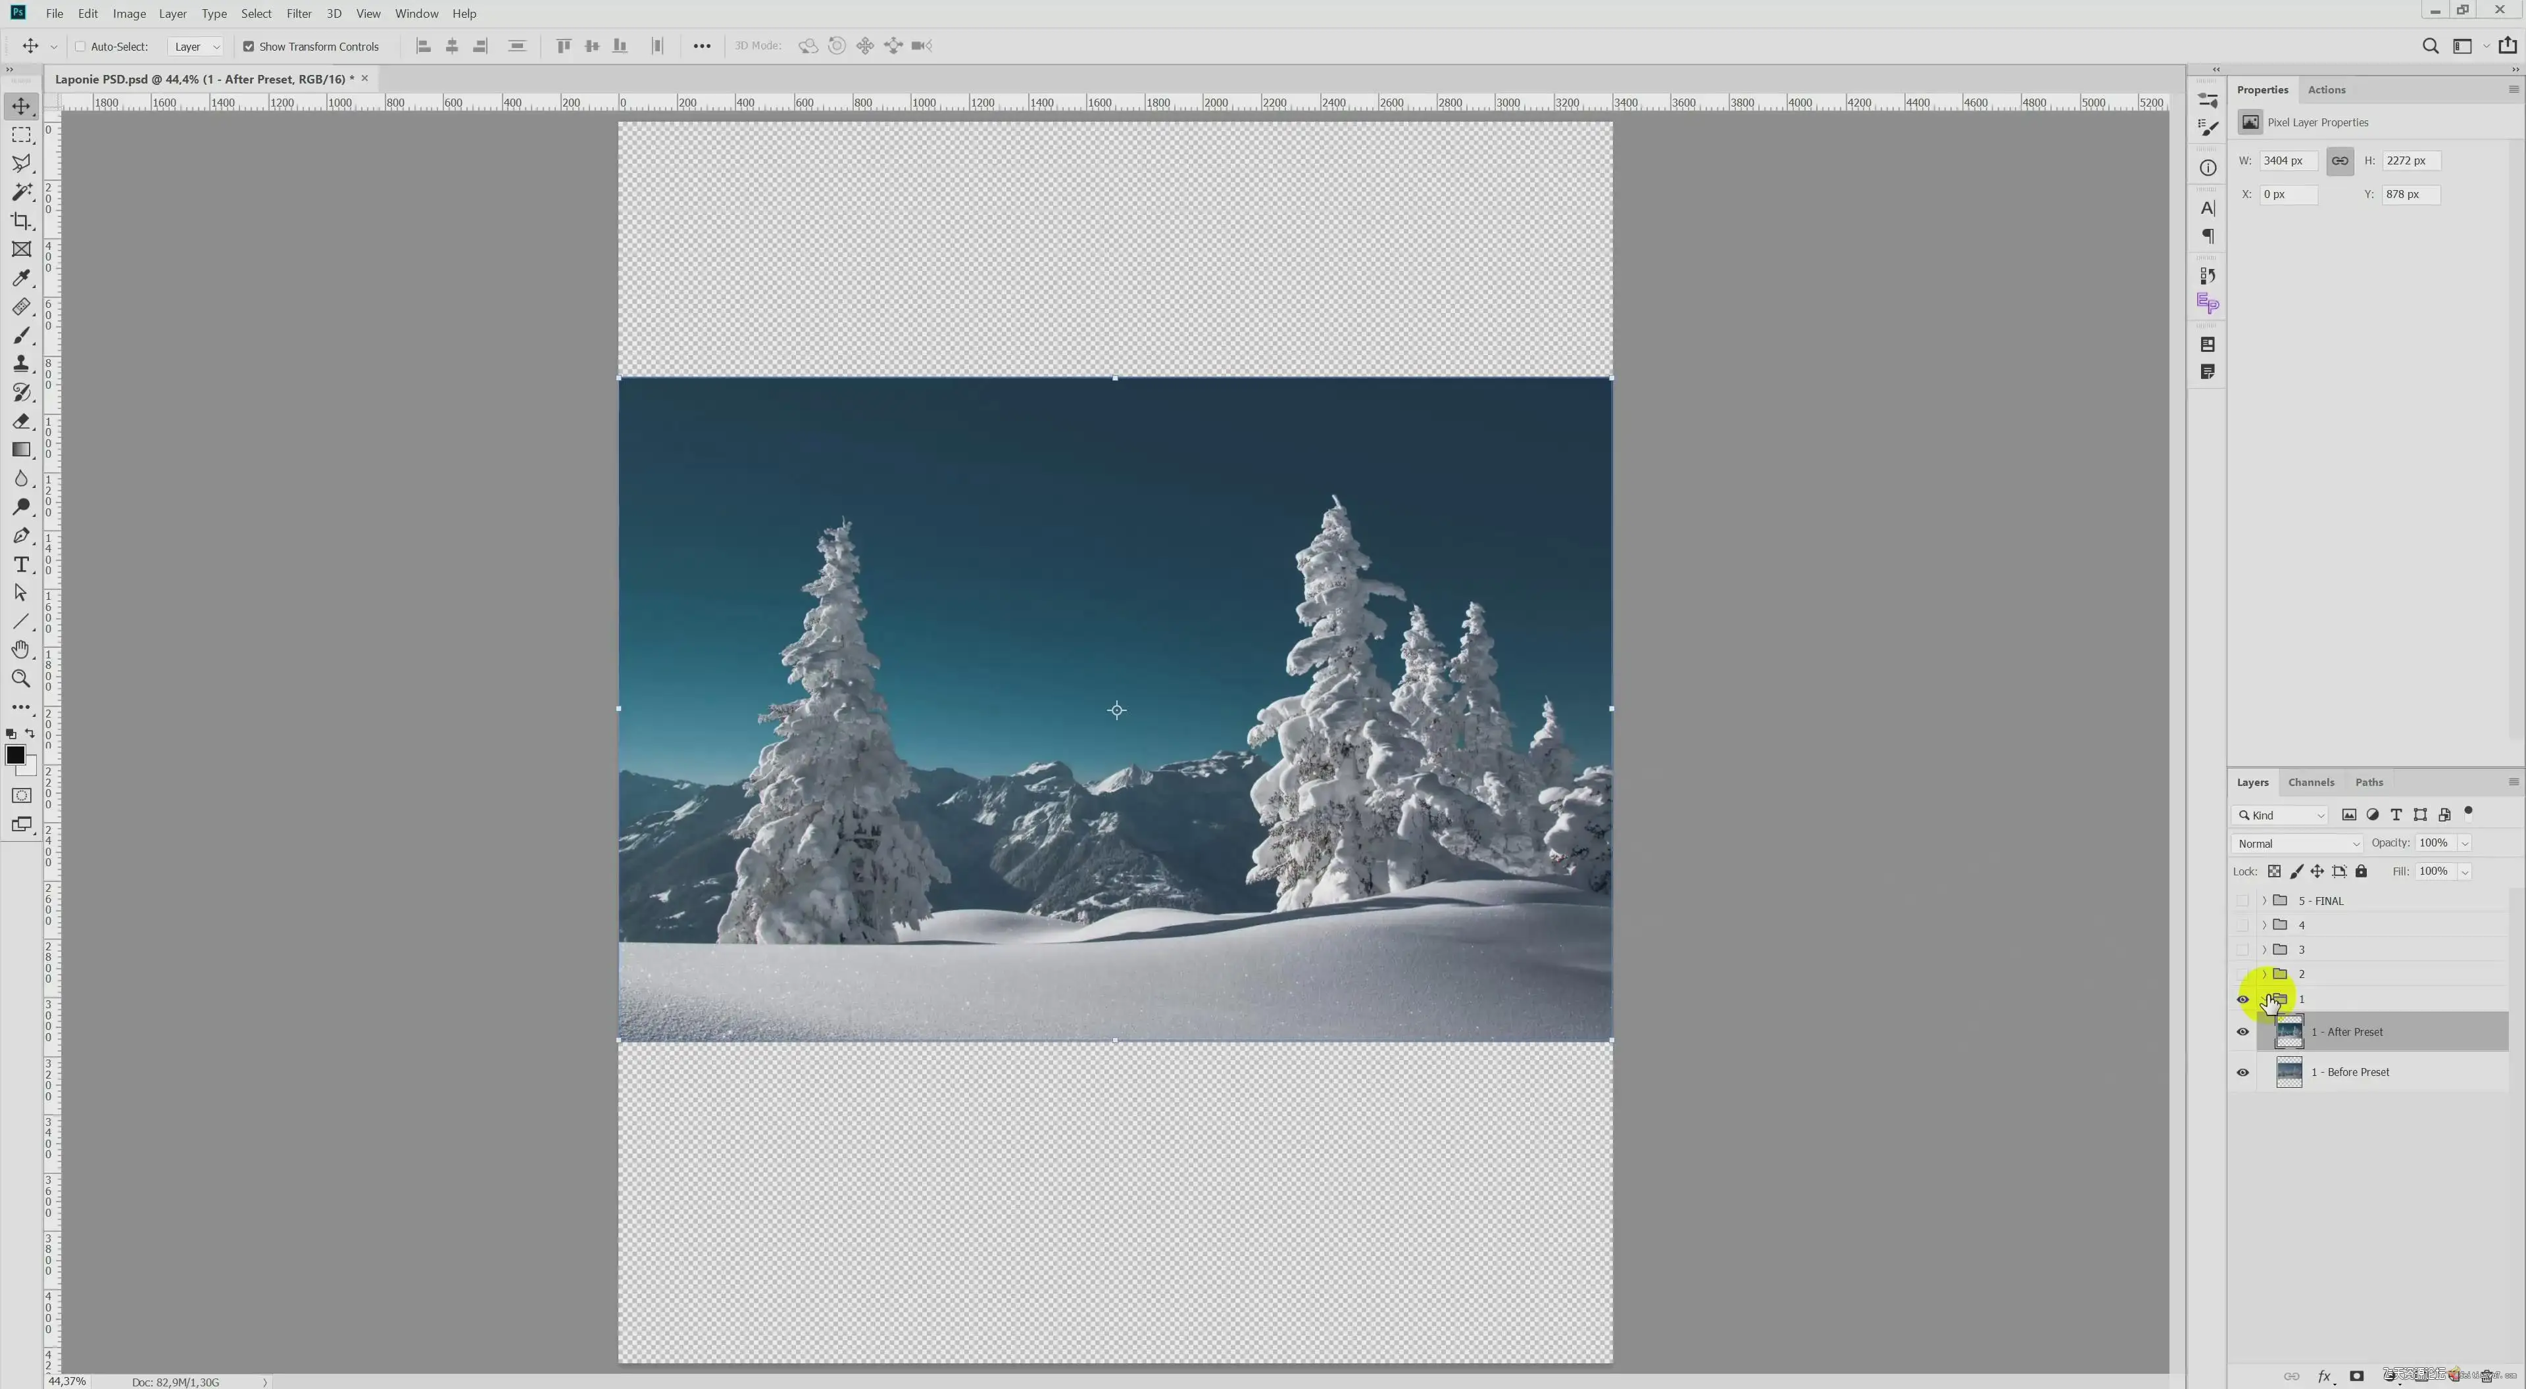Viewport: 2526px width, 1389px height.
Task: Select the Crop tool
Action: pos(20,220)
